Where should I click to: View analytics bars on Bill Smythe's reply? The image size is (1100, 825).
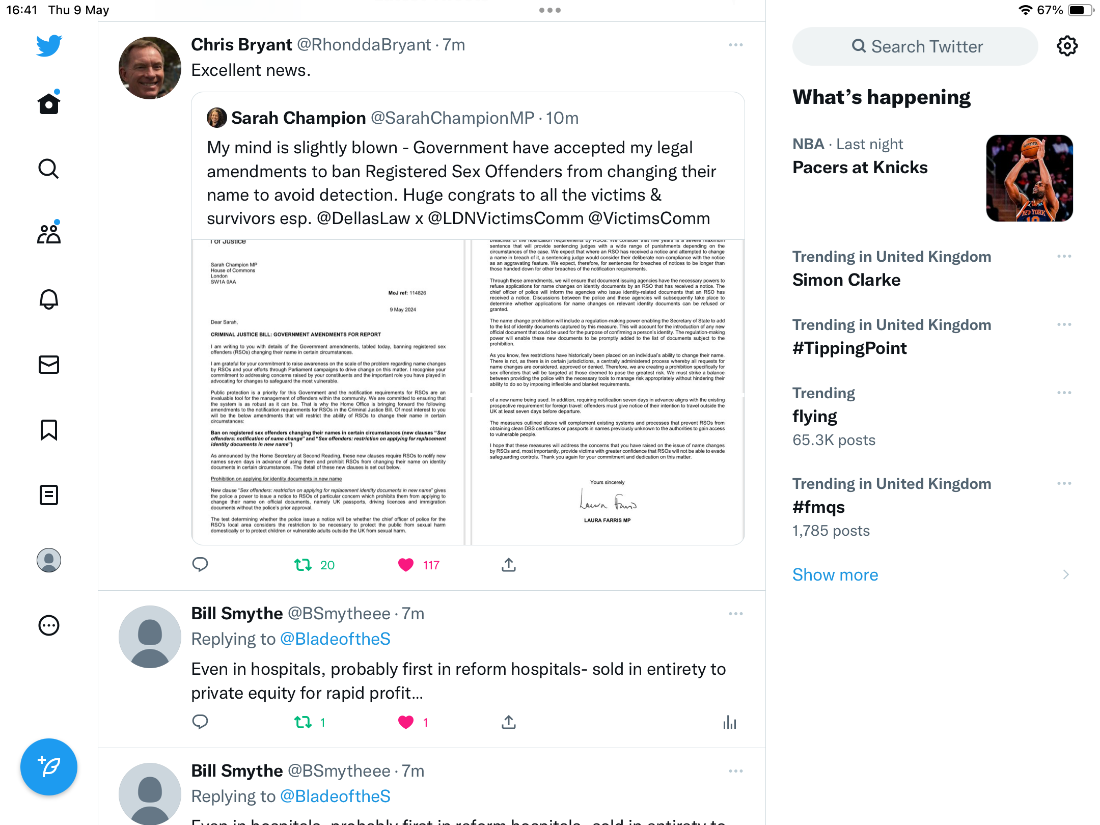point(730,722)
